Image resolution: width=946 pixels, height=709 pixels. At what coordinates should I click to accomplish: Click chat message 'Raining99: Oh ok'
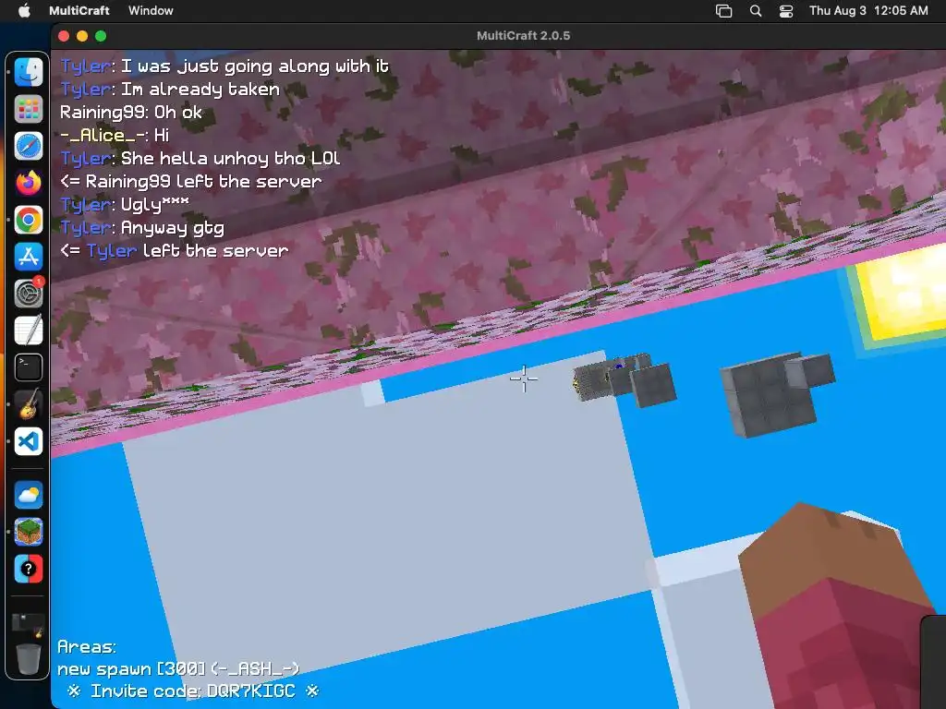coord(131,112)
